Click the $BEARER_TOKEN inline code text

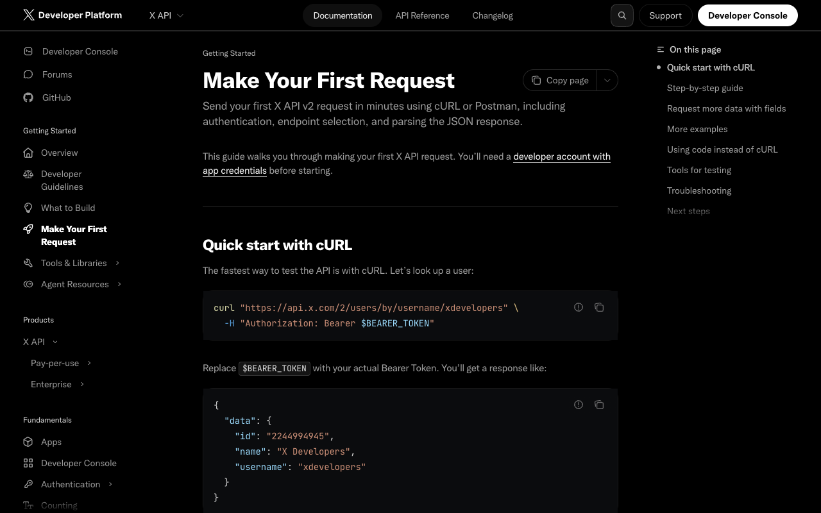point(275,368)
